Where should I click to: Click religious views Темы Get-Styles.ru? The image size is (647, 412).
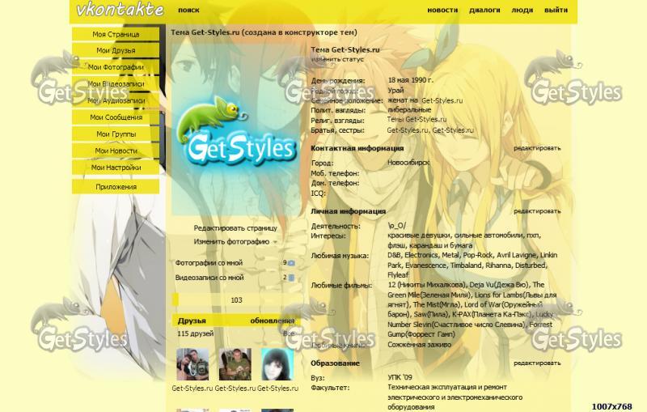pyautogui.click(x=417, y=120)
